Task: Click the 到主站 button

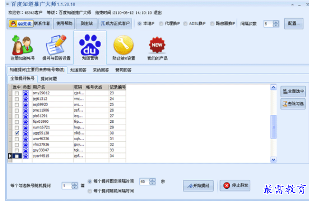Action: (87, 23)
